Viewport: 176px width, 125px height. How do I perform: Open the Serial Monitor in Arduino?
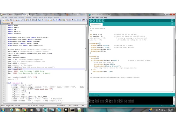coord(172,21)
